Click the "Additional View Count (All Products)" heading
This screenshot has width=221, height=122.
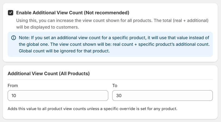point(49,74)
